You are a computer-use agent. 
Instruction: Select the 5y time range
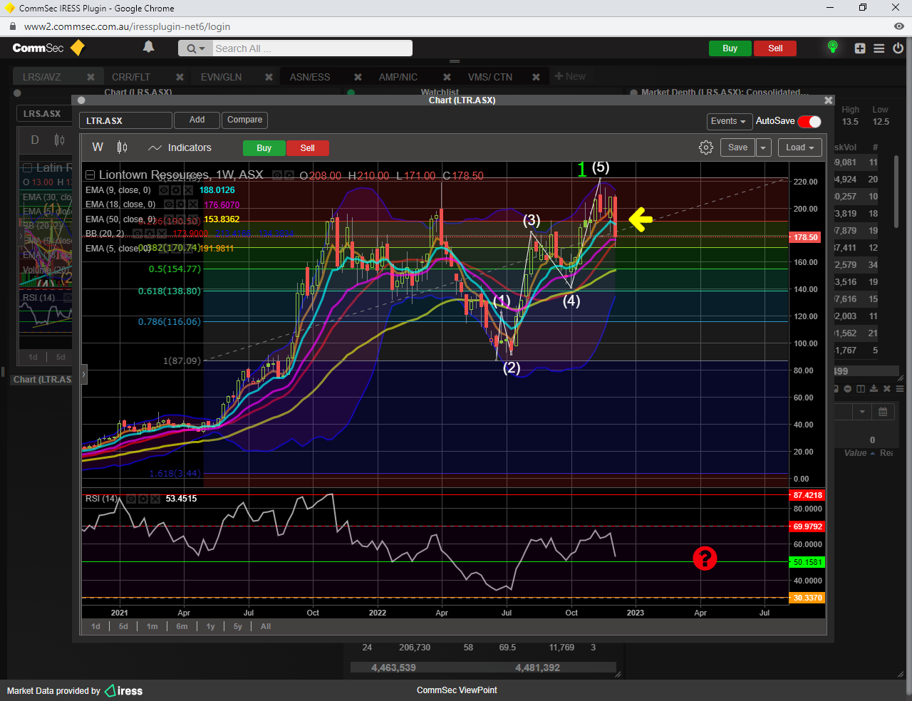tap(238, 626)
